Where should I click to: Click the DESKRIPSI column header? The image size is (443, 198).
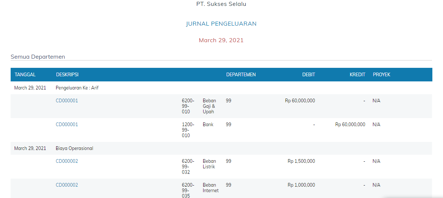pyautogui.click(x=67, y=75)
